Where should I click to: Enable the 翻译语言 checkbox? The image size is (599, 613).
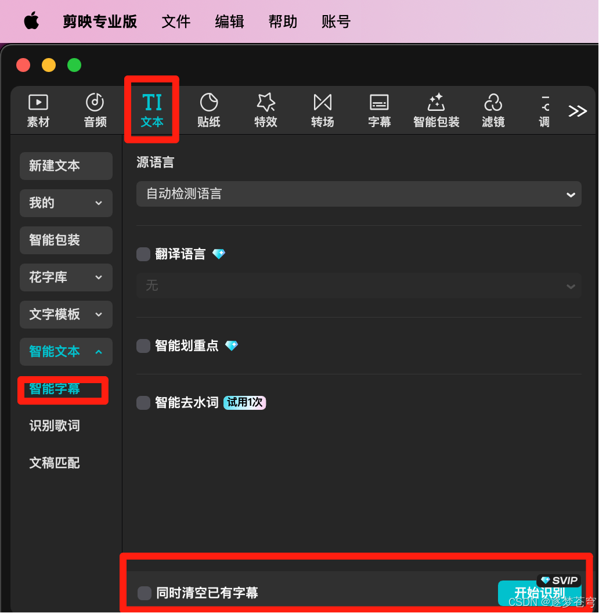coord(143,254)
